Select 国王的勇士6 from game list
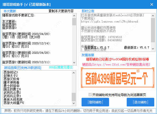This screenshot has height=114, width=157. (12, 89)
